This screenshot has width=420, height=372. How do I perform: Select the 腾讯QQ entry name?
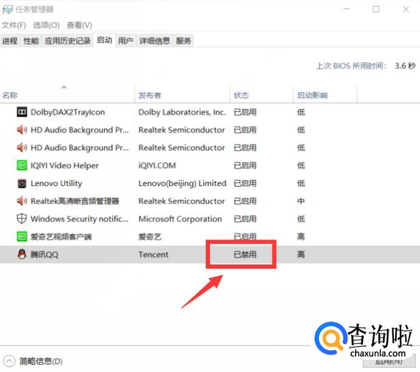tap(44, 255)
